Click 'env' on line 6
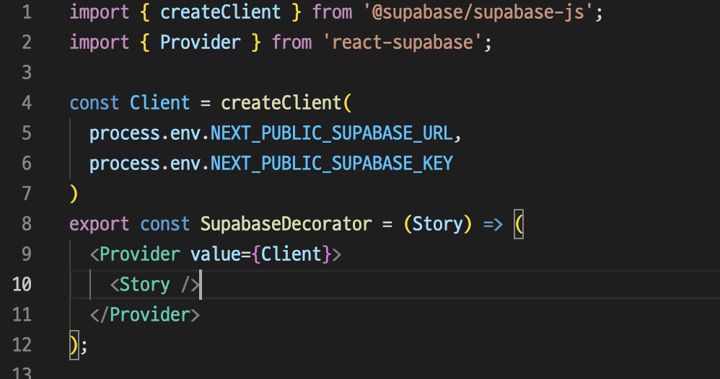Viewport: 720px width, 379px height. pos(185,164)
